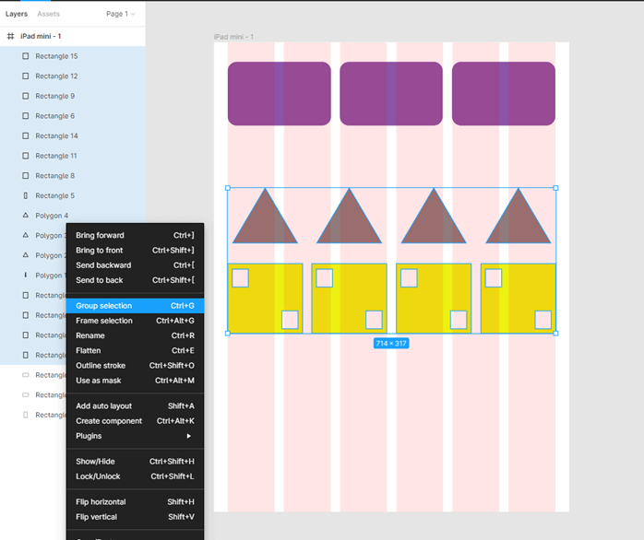This screenshot has width=644, height=540.
Task: Click the Rectangle 8 layer shape icon
Action: [25, 176]
